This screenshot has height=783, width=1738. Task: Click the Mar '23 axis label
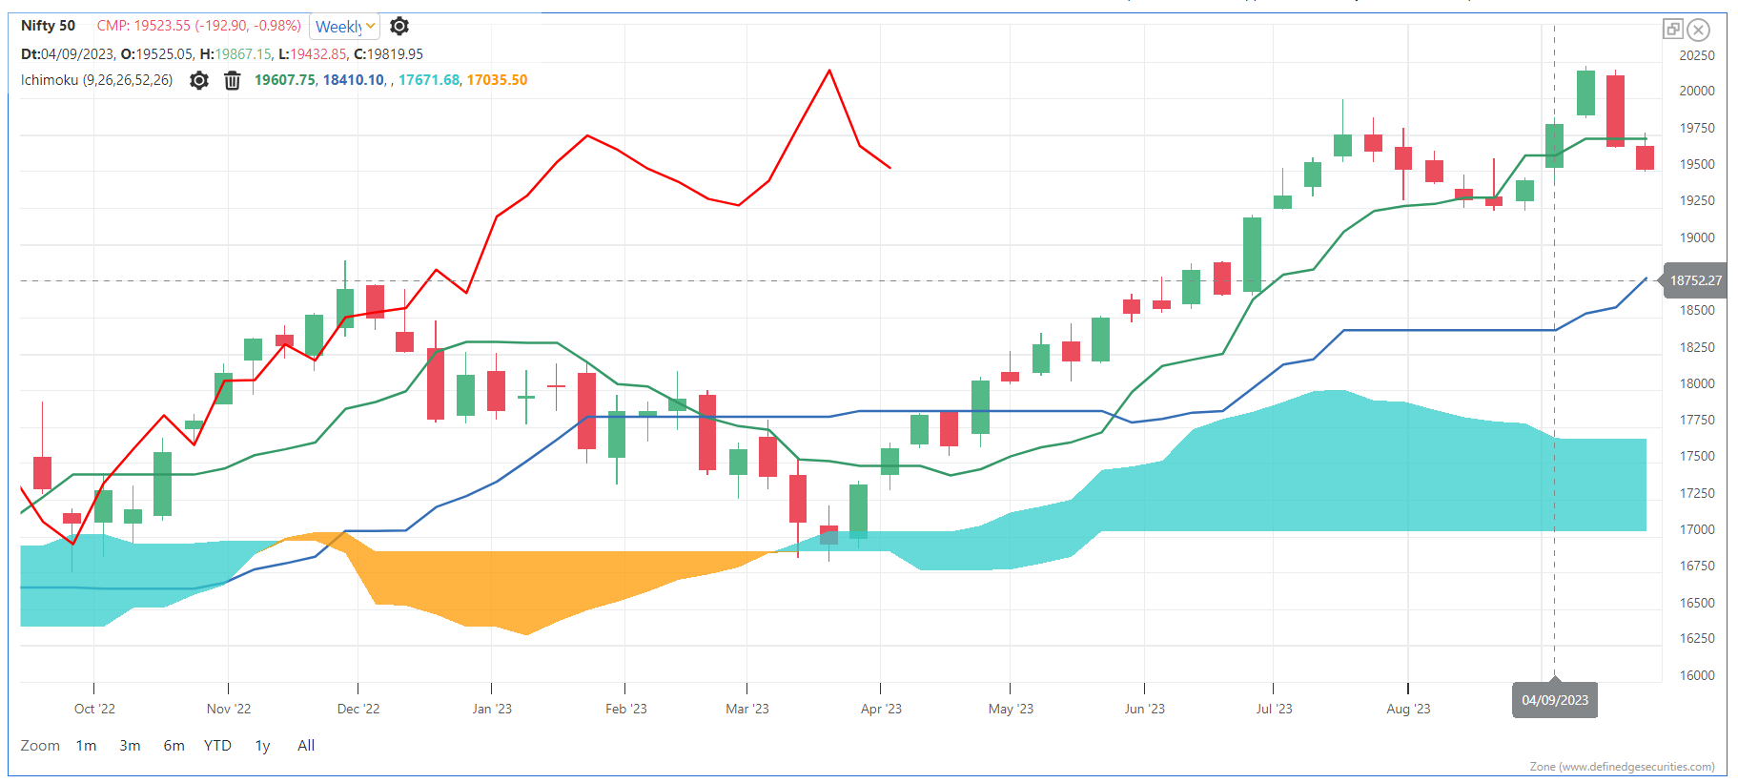point(746,709)
